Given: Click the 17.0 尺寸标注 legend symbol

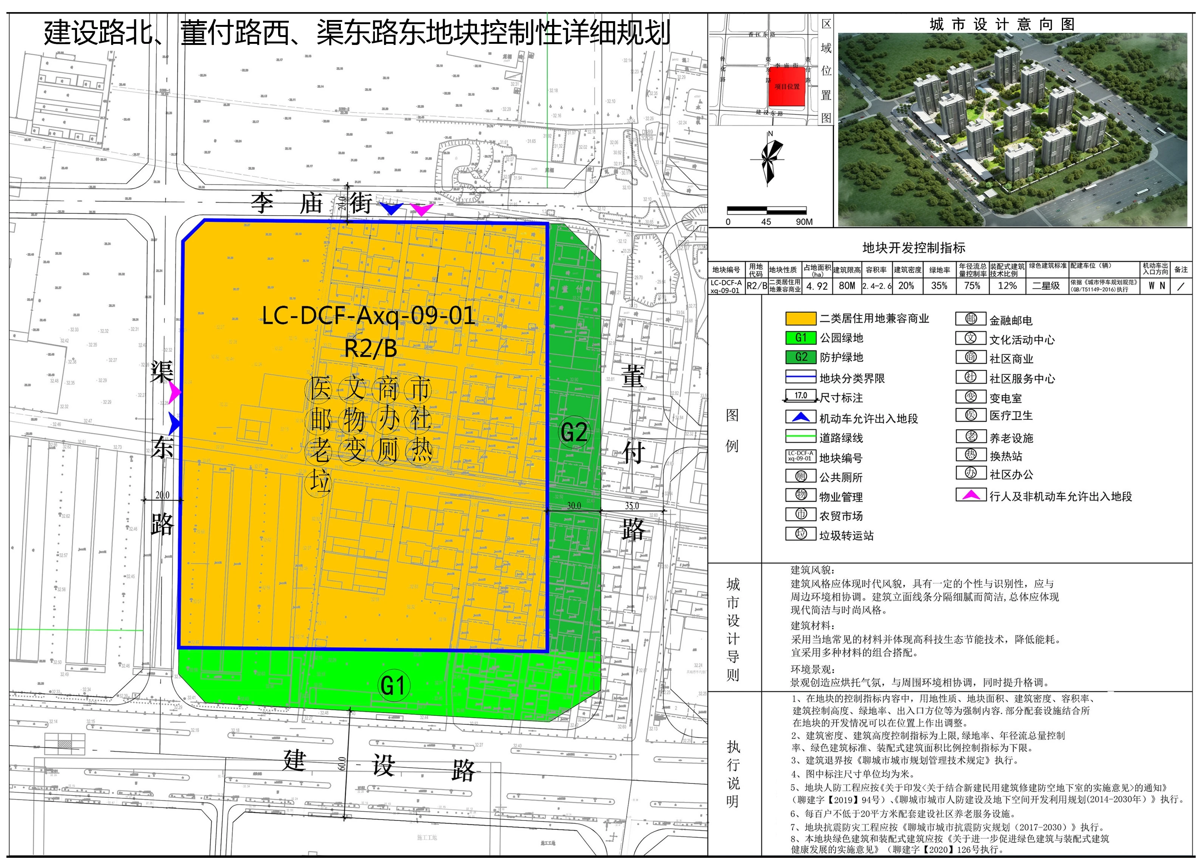Looking at the screenshot, I should coord(801,396).
